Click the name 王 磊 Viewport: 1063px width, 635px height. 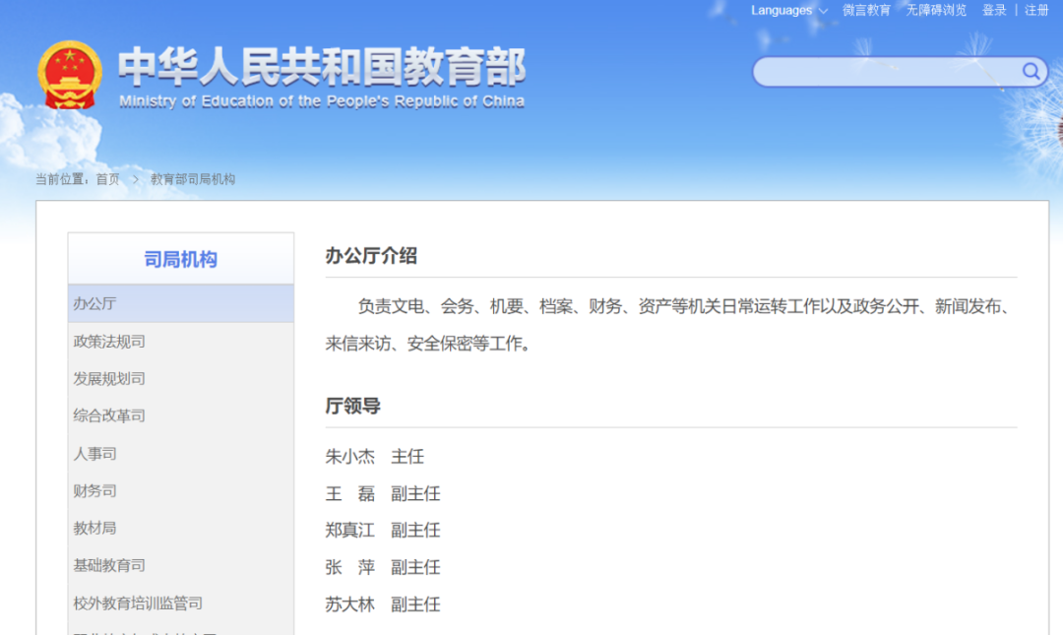tap(349, 493)
